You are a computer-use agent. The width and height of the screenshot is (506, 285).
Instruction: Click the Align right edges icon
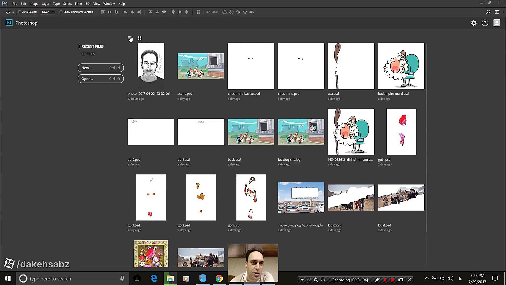point(139,12)
